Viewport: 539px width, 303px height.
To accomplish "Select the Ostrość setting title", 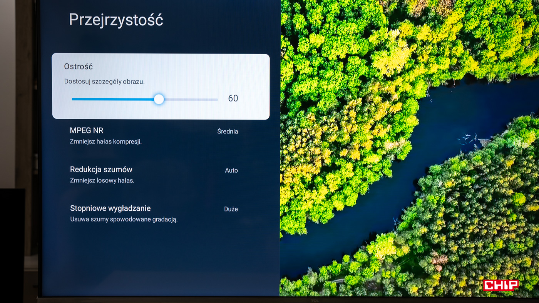I will 78,67.
